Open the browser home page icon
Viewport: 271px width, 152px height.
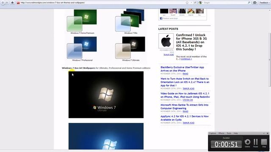click(12, 3)
